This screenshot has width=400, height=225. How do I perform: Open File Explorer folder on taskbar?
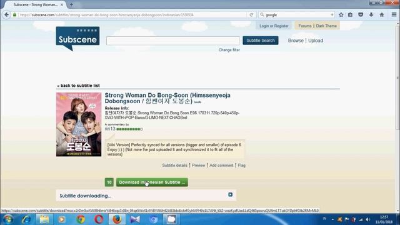(44, 219)
